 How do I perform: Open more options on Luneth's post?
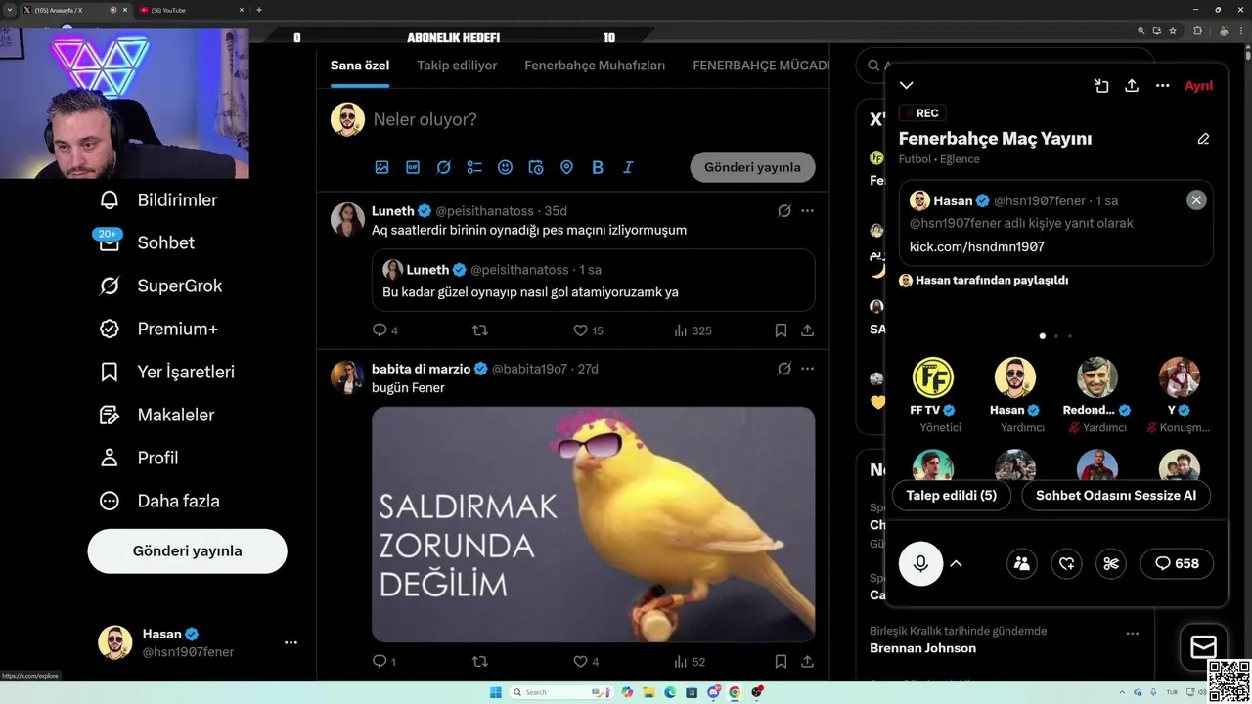(807, 210)
